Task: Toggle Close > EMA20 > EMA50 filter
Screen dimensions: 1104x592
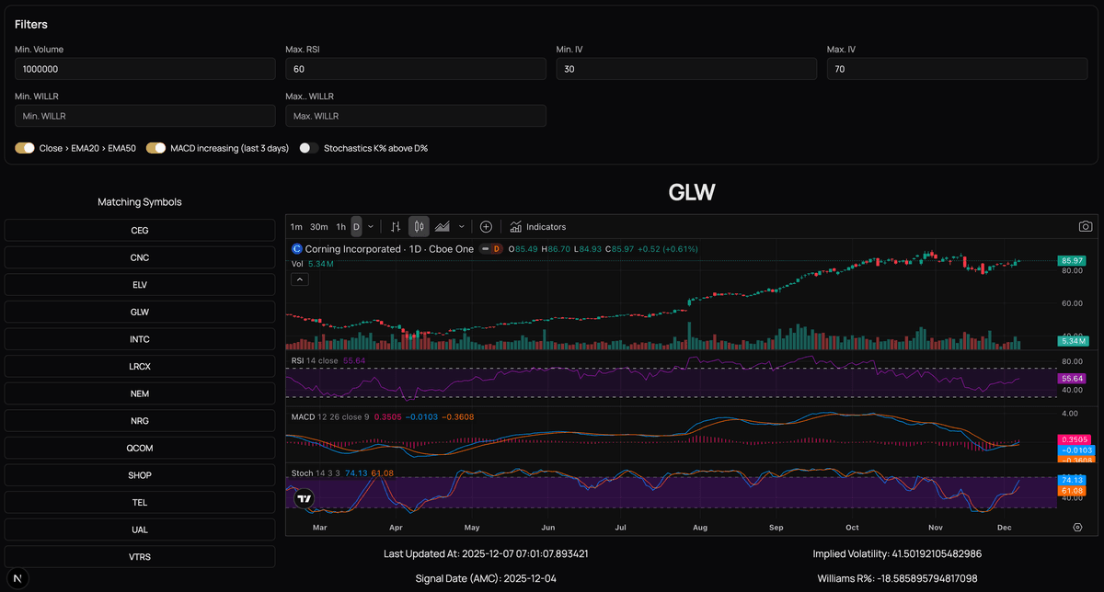Action: click(x=25, y=148)
